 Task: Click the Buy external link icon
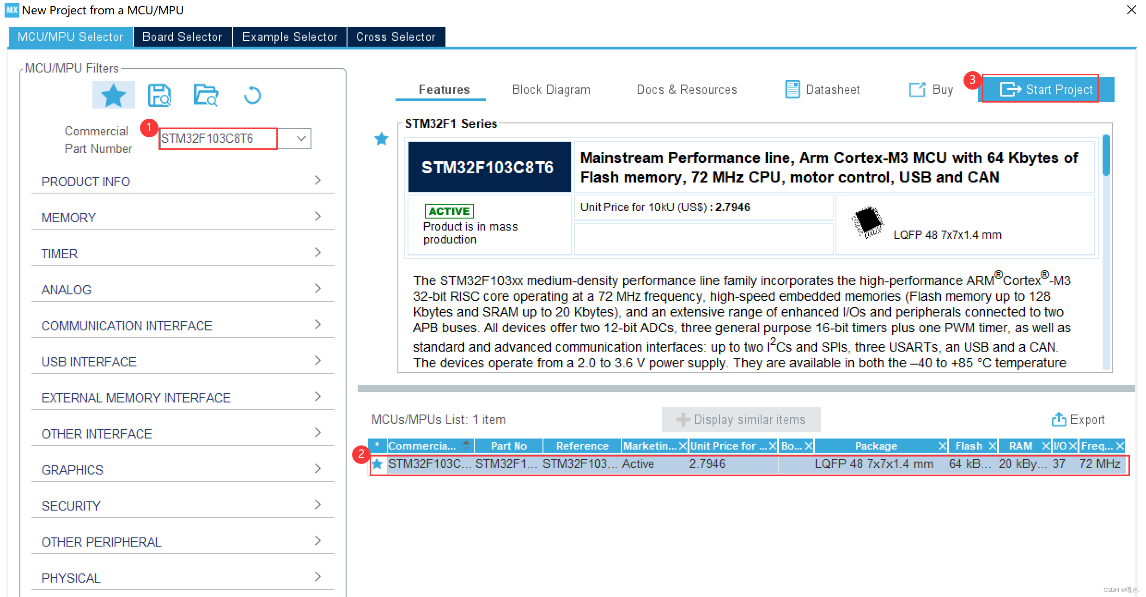[x=917, y=89]
